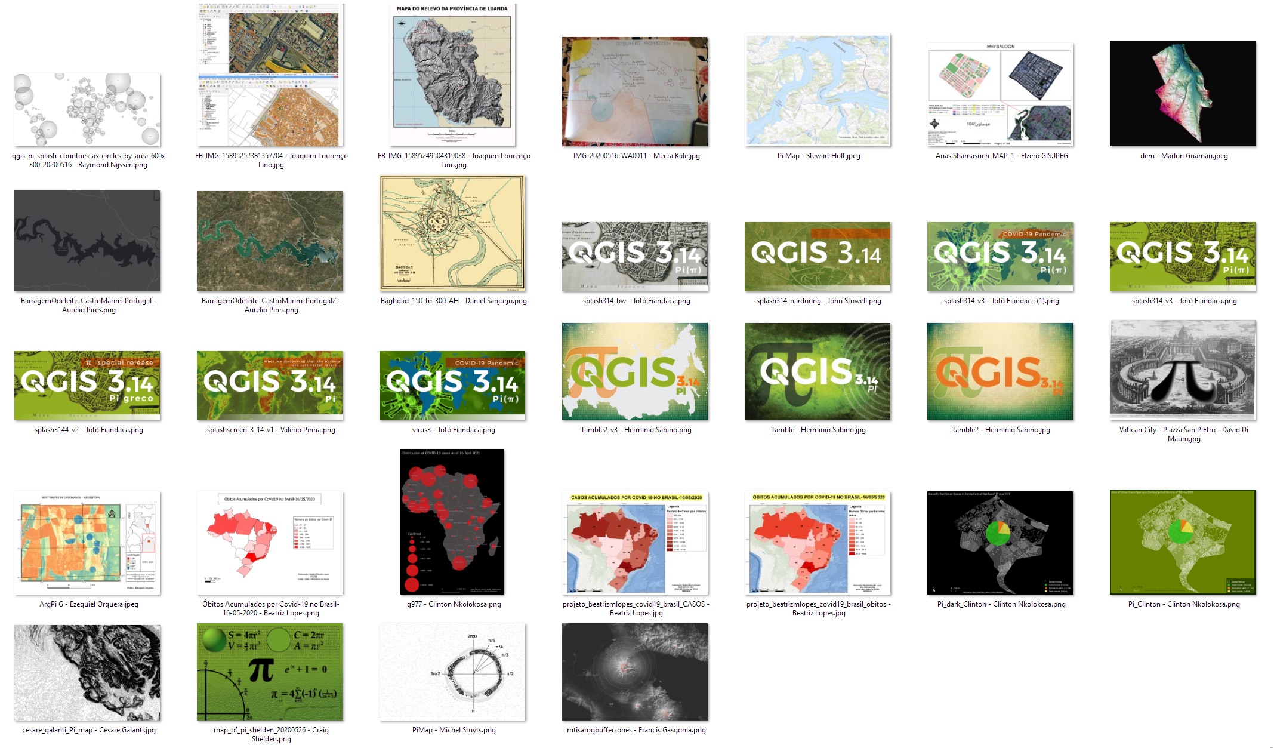Select the orange tamble2.jpg thumbnail
Image resolution: width=1274 pixels, height=748 pixels.
(1000, 371)
